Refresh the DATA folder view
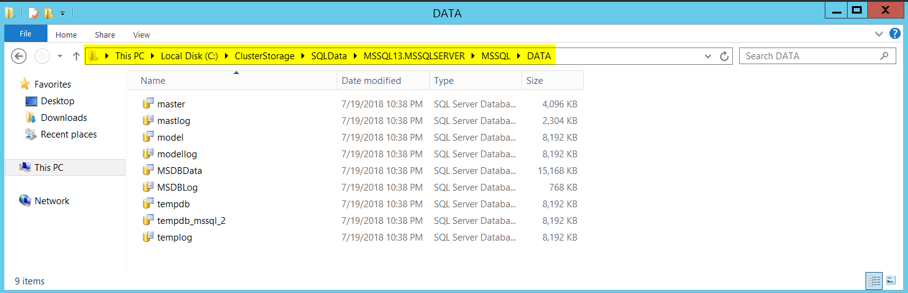Image resolution: width=908 pixels, height=293 pixels. coord(725,56)
